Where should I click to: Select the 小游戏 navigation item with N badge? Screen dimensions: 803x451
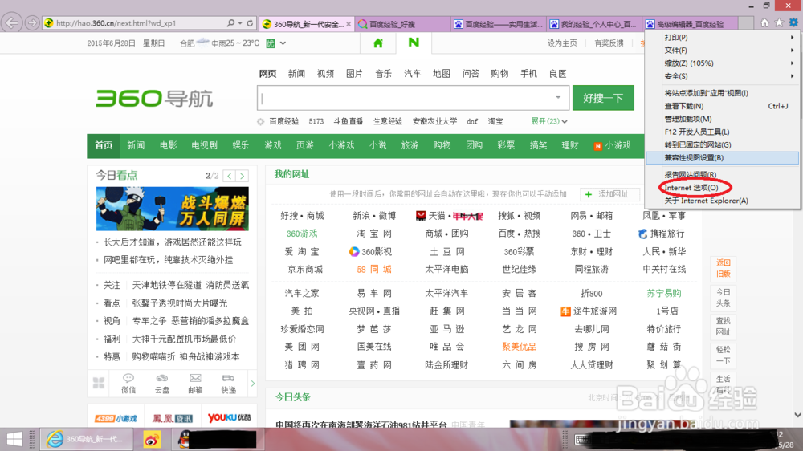click(612, 145)
